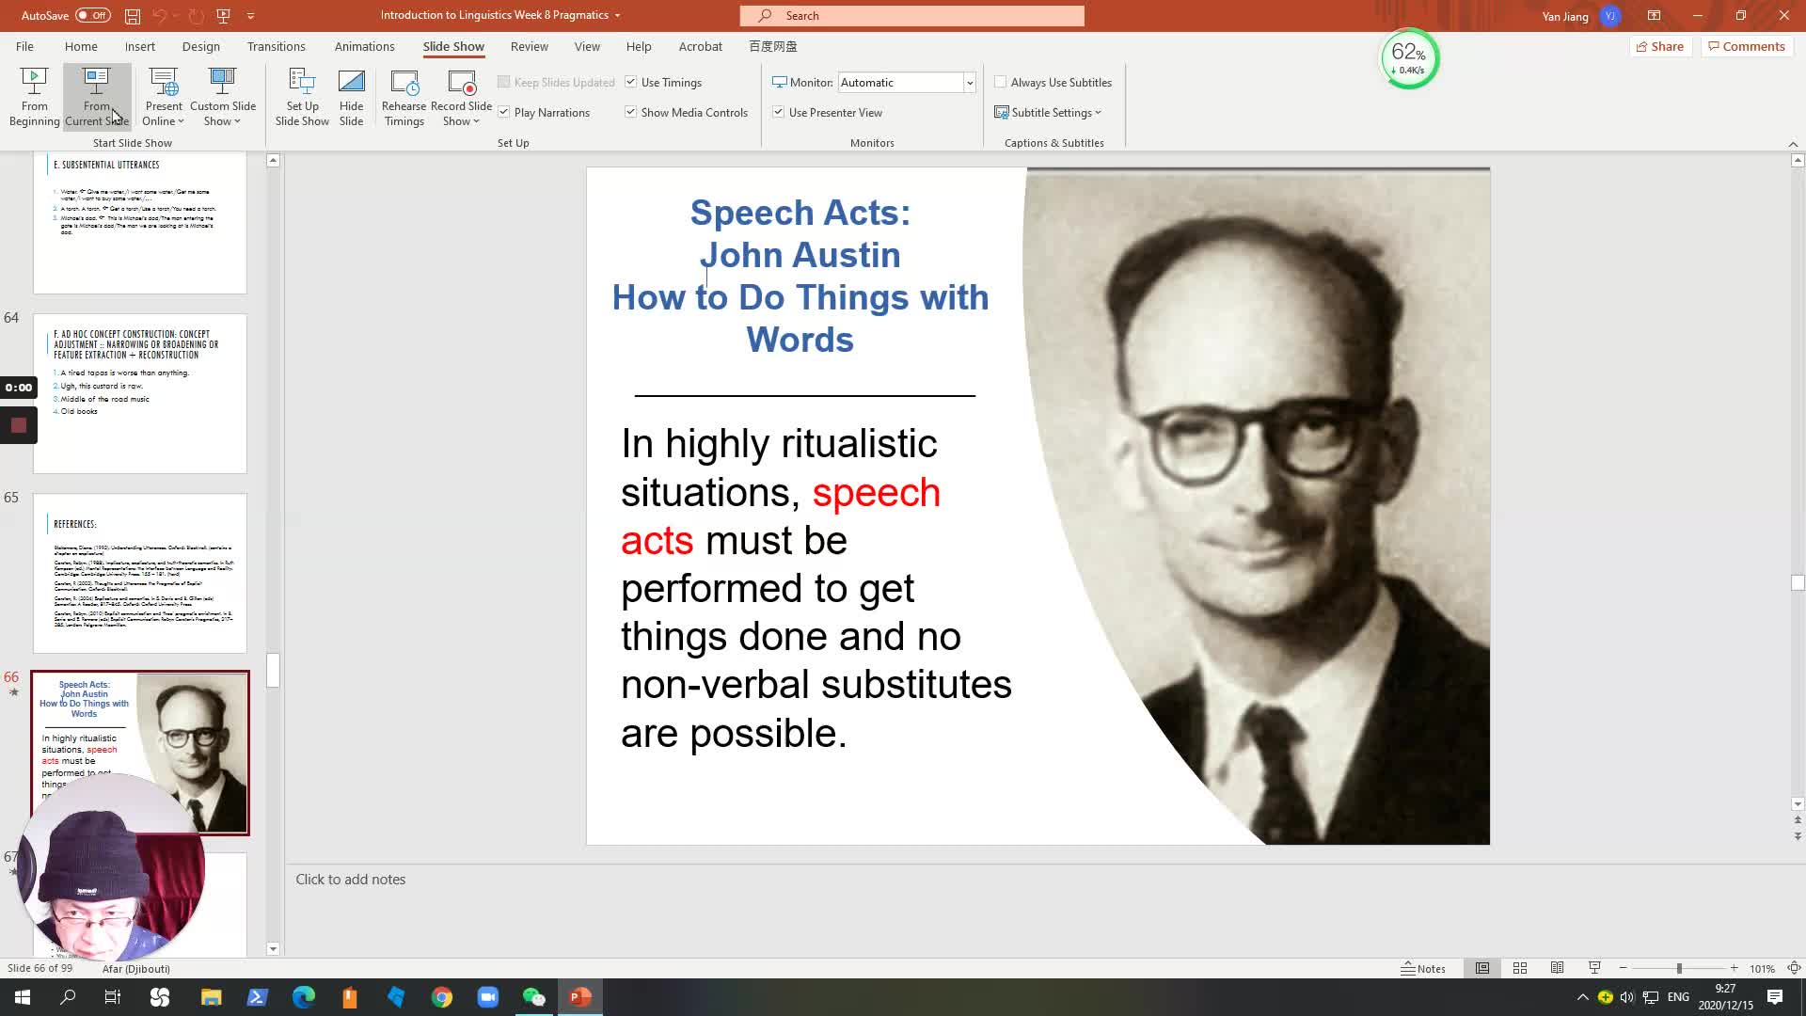
Task: Open the Comments pane
Action: click(1747, 46)
